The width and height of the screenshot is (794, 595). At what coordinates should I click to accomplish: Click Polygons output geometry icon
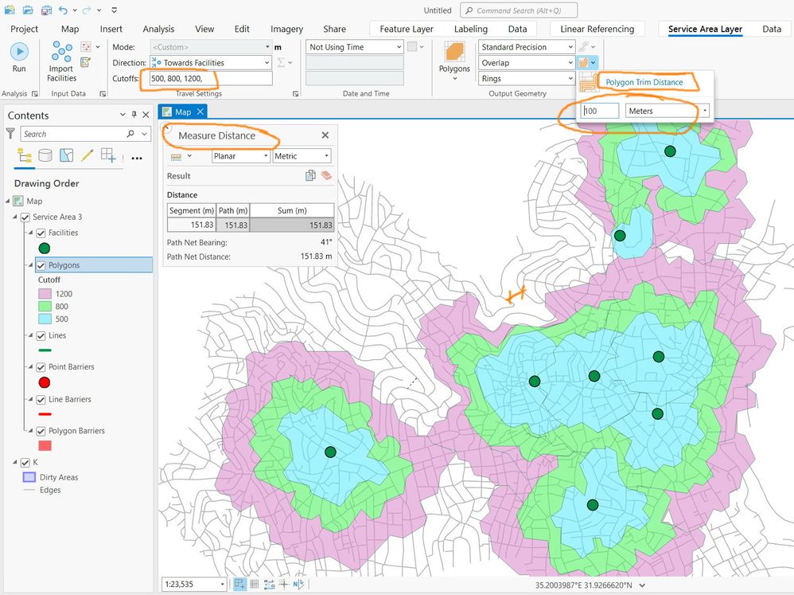tap(454, 53)
